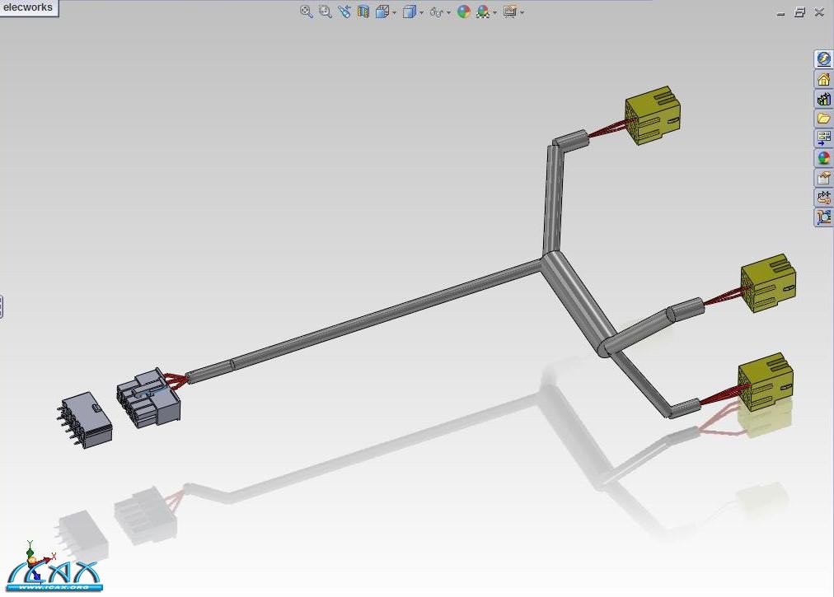This screenshot has height=597, width=834.
Task: Click the elecworks label button
Action: point(28,7)
